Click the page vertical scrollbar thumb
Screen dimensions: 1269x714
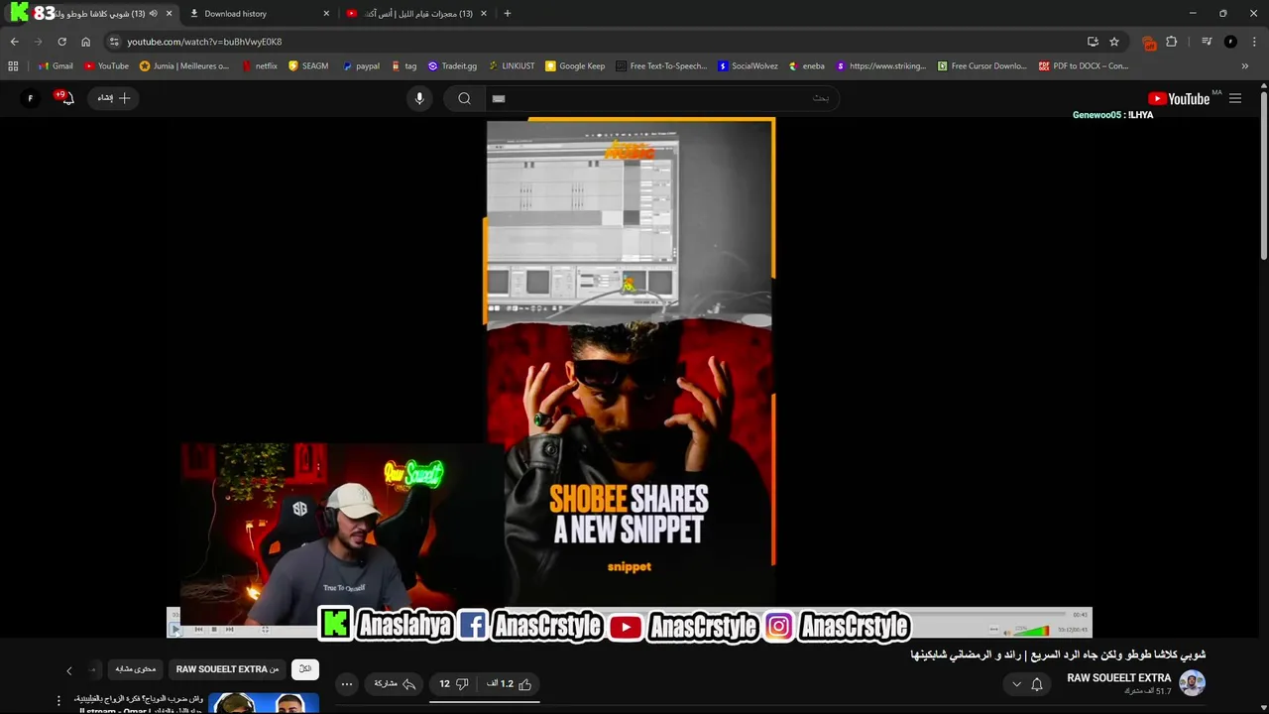(x=1264, y=177)
